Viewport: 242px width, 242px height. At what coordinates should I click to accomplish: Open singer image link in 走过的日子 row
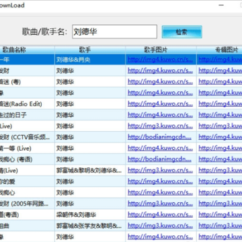coord(160,115)
